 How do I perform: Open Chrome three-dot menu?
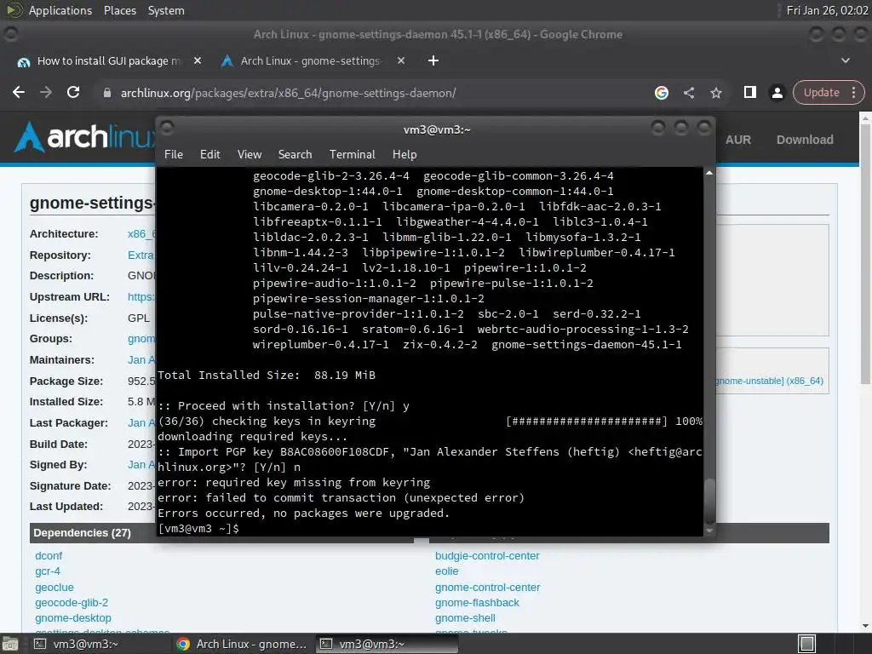853,92
